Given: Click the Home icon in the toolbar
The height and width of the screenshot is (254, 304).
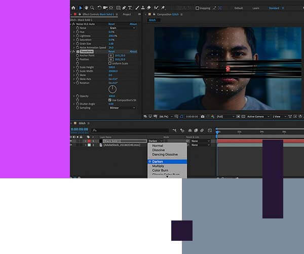Looking at the screenshot, I should pos(73,8).
